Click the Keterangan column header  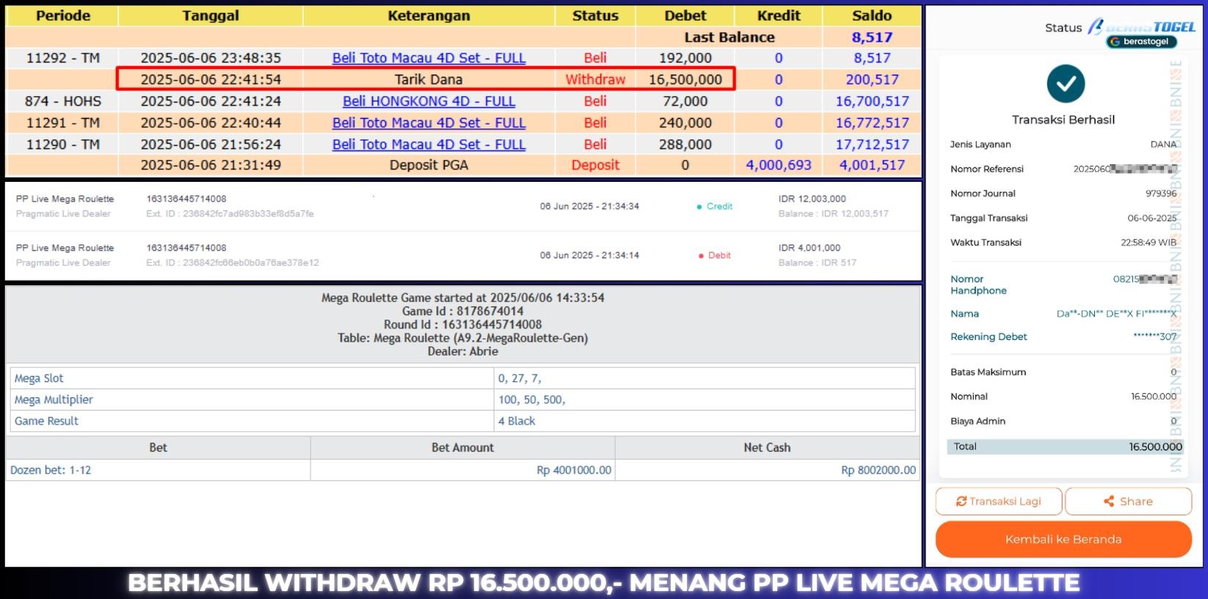point(429,15)
